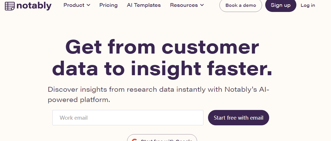
Task: Click the Book a demo button
Action: tap(241, 5)
